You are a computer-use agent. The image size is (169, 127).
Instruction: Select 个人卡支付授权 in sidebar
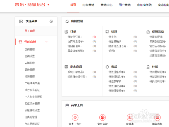[33, 97]
